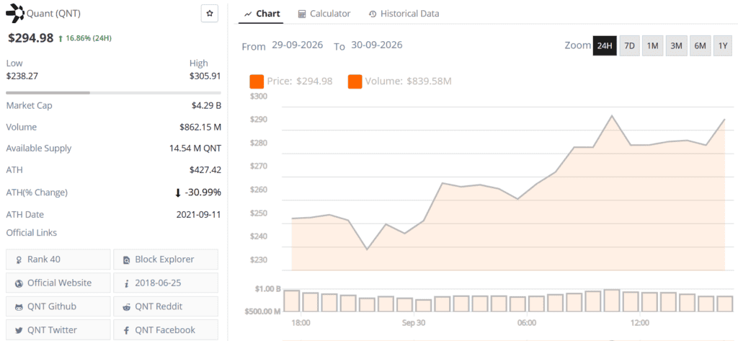
Task: Click the Twitter bird icon
Action: tap(19, 331)
